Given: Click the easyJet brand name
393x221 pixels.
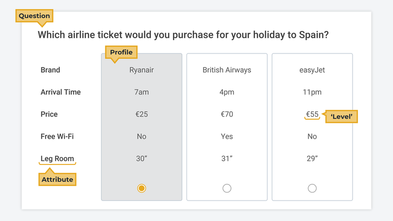Looking at the screenshot, I should (312, 70).
